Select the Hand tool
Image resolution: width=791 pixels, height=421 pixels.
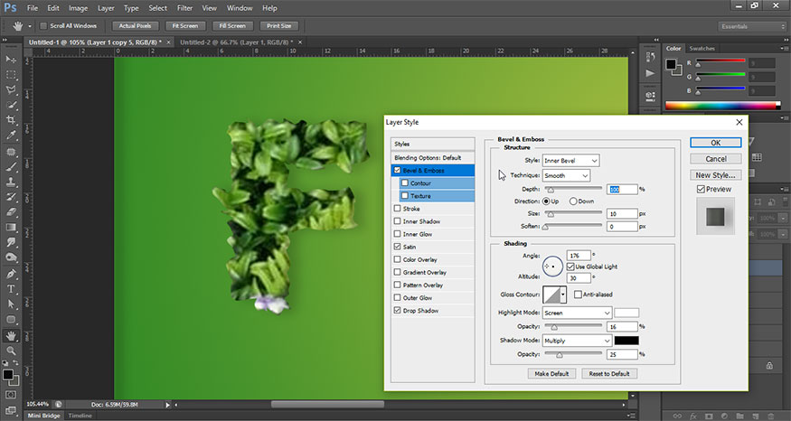pos(12,335)
